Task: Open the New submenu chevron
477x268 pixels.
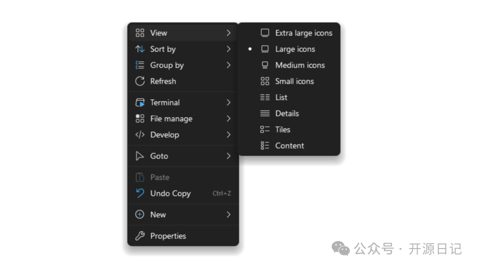Action: coord(228,215)
